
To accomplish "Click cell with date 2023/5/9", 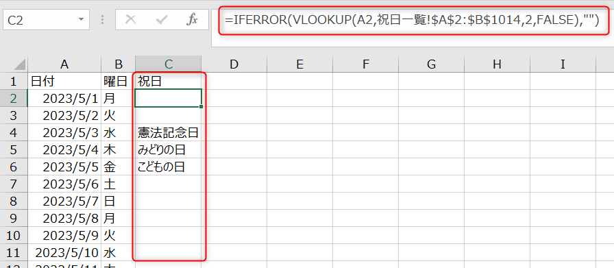I will point(64,236).
